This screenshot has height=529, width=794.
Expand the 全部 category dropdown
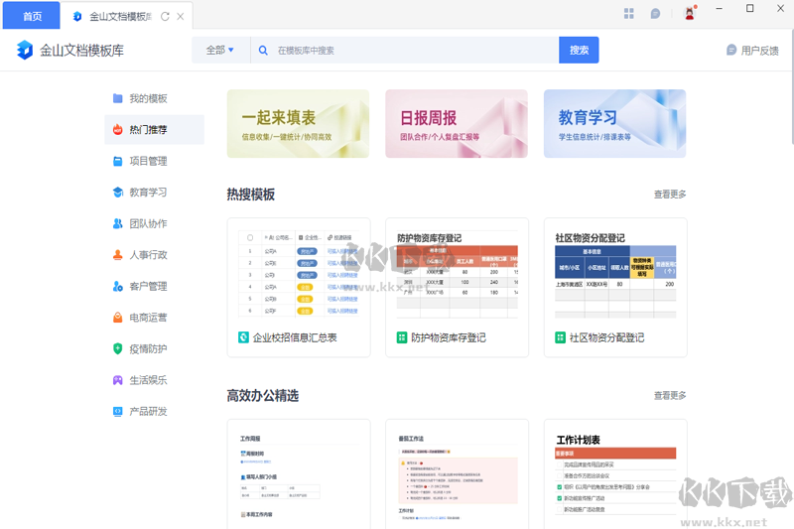[219, 50]
